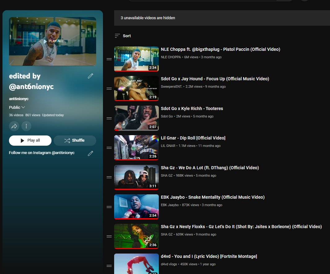This screenshot has width=330, height=274.
Task: Open EBK Jaaybo Snake Mentality title
Action: click(x=212, y=197)
